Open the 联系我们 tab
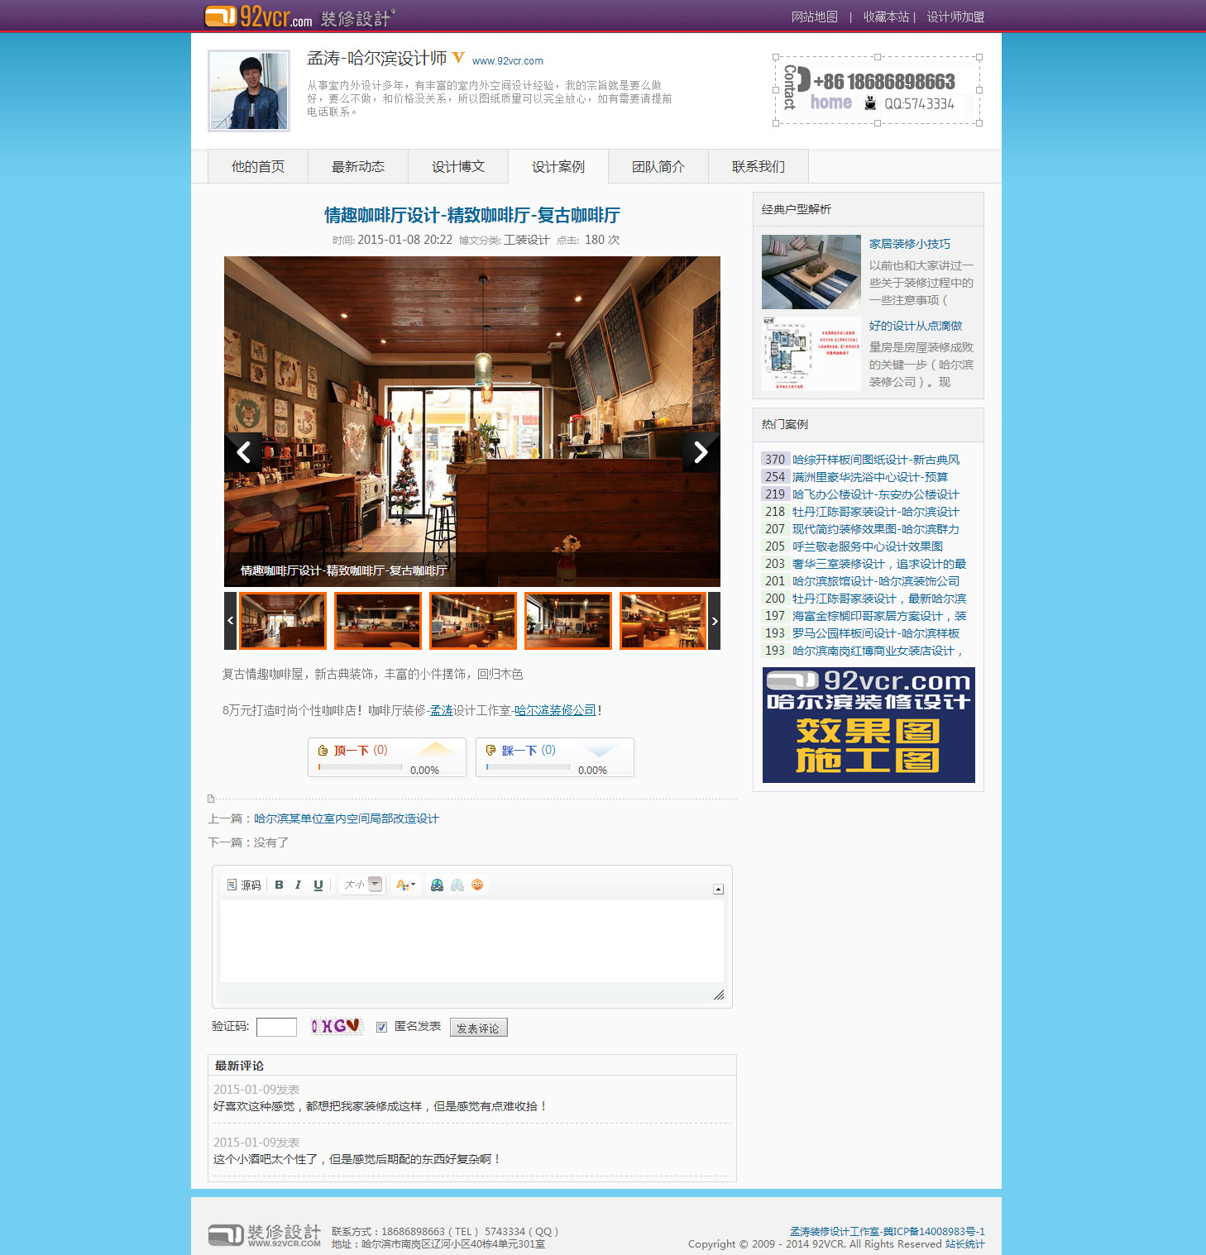The width and height of the screenshot is (1206, 1255). [x=759, y=166]
